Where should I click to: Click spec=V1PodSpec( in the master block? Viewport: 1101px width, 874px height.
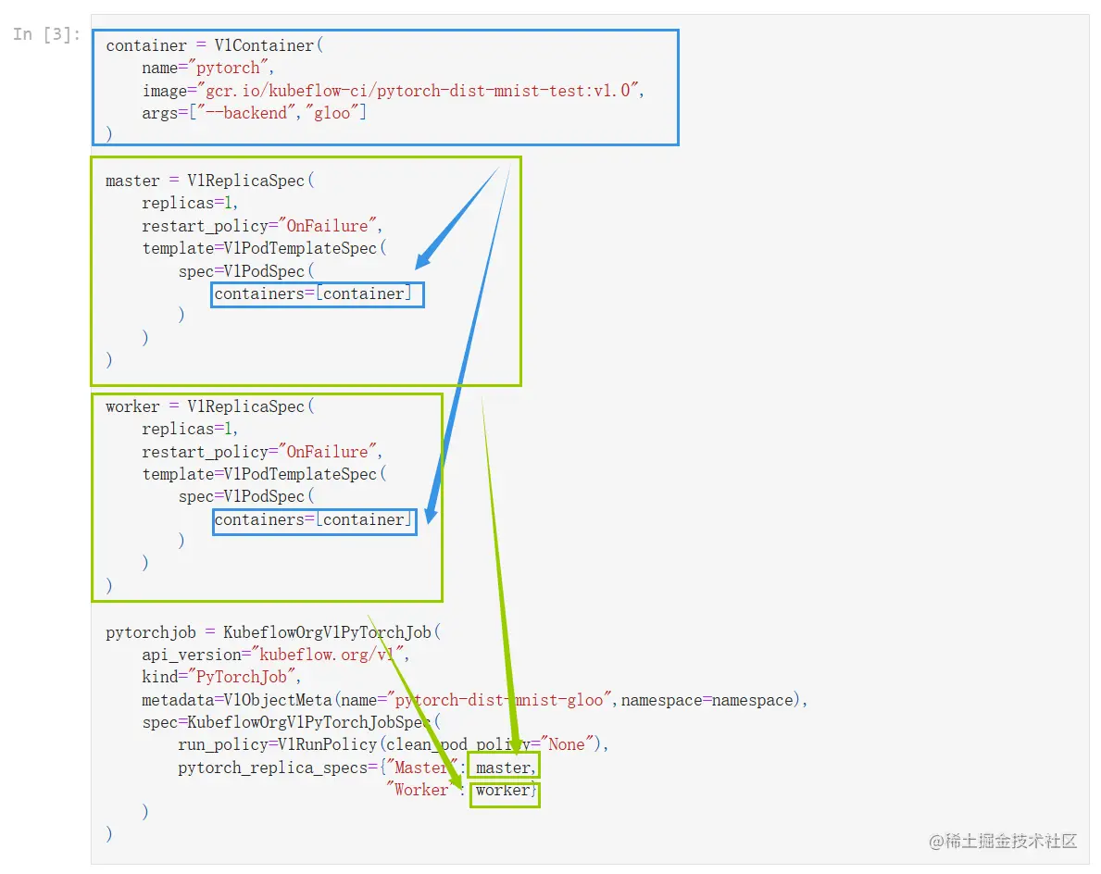[246, 271]
